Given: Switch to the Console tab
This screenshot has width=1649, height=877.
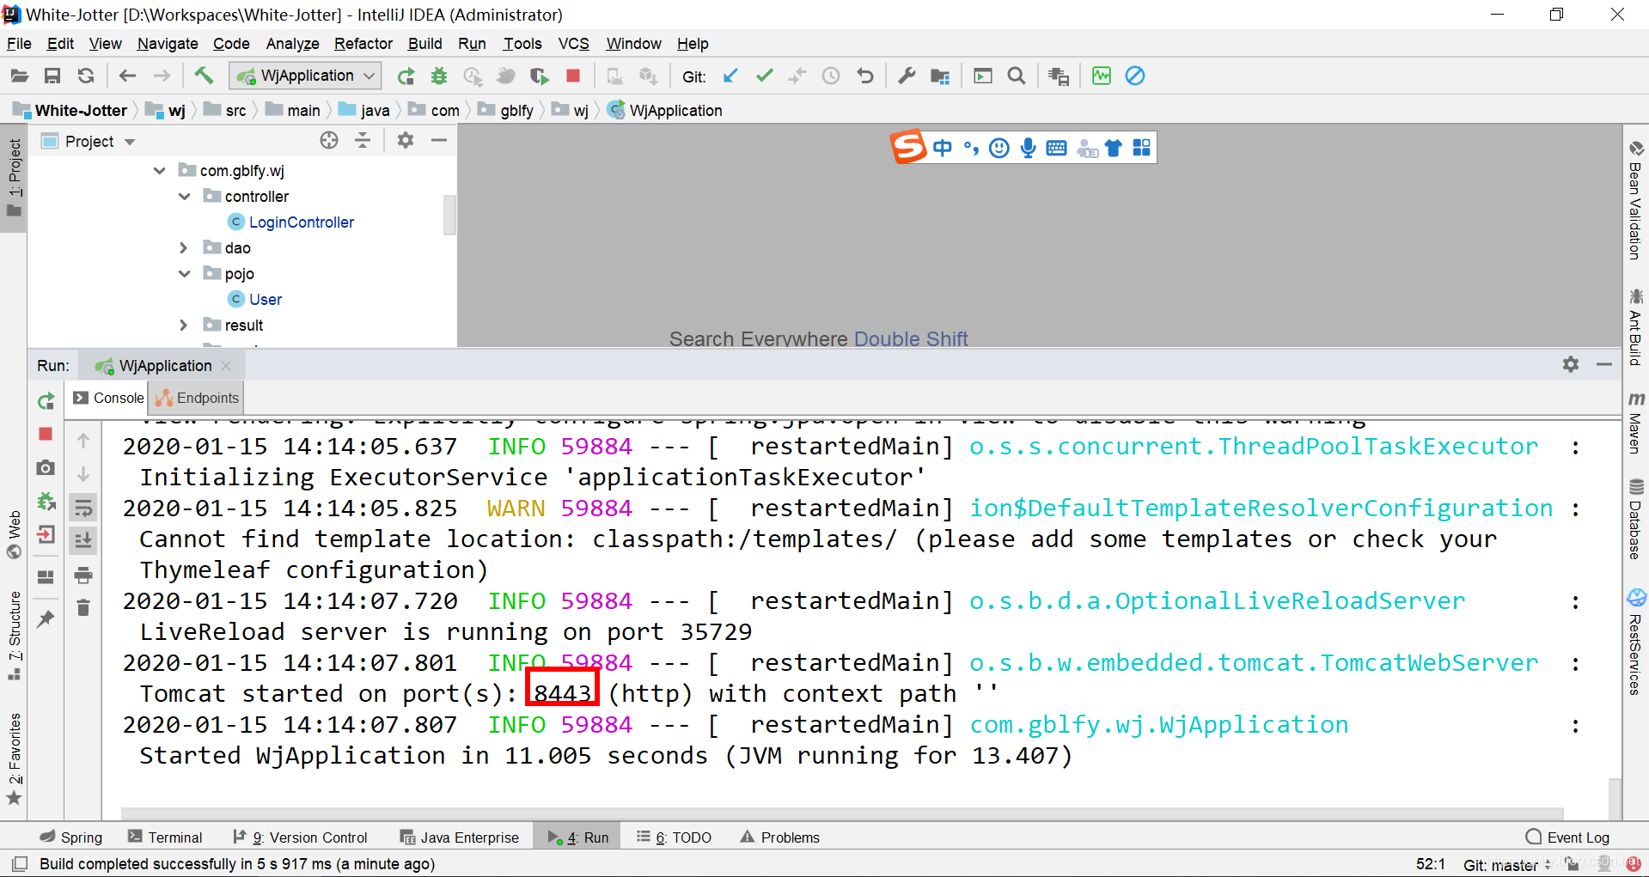Looking at the screenshot, I should point(108,399).
